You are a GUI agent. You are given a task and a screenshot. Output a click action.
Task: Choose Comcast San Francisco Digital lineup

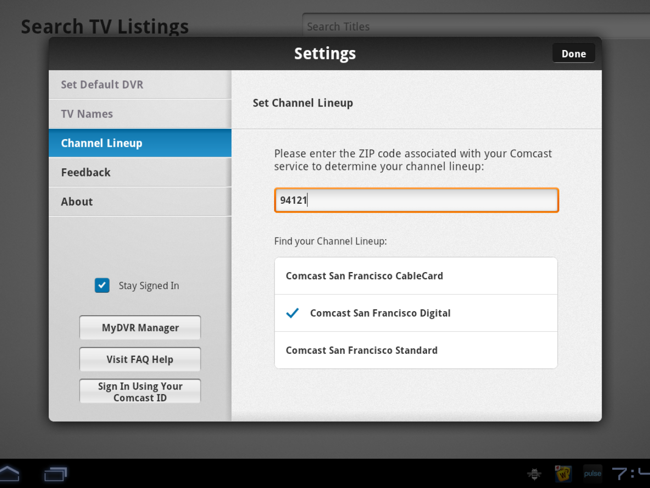pos(416,313)
